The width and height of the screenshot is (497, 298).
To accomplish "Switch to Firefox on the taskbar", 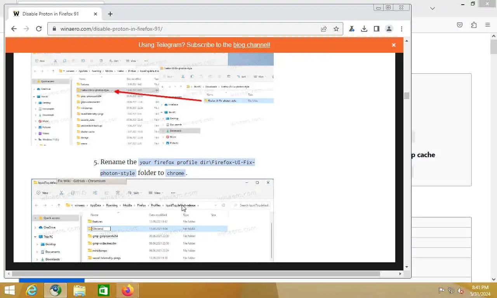I will coord(127,290).
